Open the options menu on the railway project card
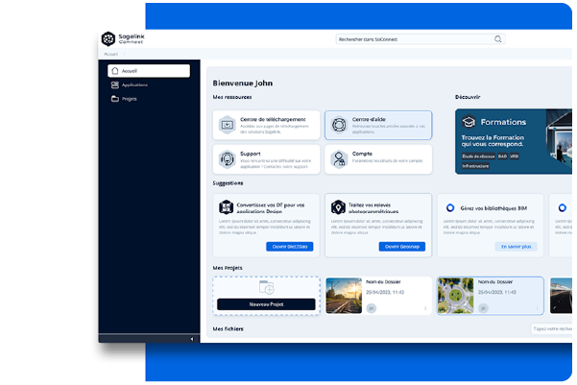 click(424, 308)
